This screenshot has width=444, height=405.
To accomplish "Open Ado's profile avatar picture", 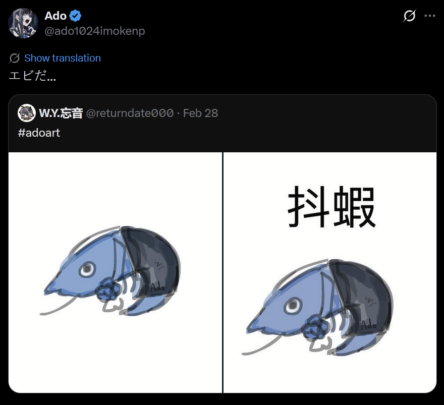I will pos(23,23).
